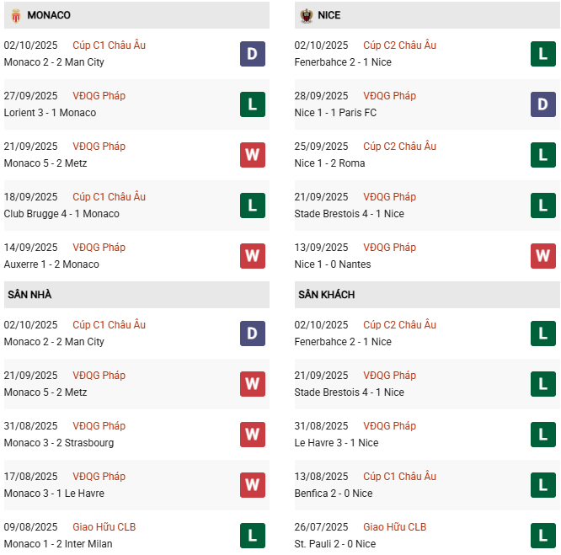Viewport: 561px width, 555px height.
Task: Open VĐQG Pháp link for Lorient-Monaco match
Action: pos(99,96)
